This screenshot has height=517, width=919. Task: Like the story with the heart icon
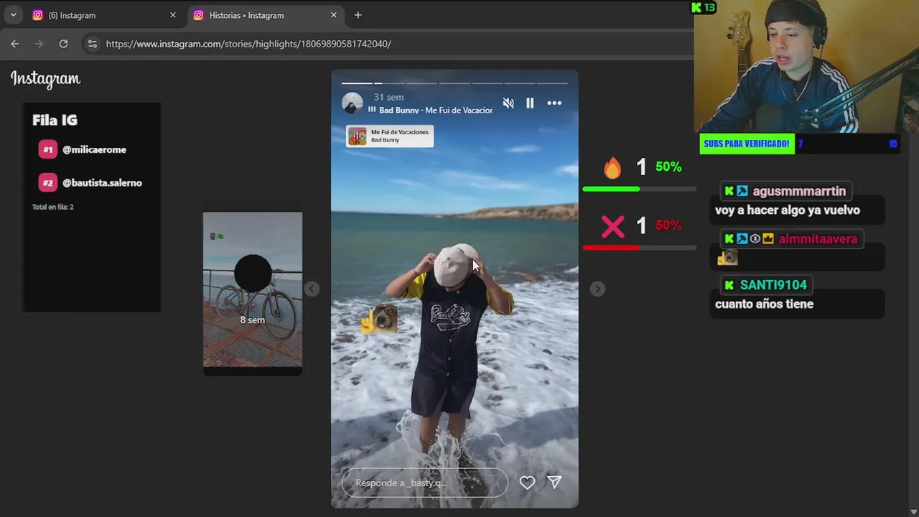tap(527, 483)
